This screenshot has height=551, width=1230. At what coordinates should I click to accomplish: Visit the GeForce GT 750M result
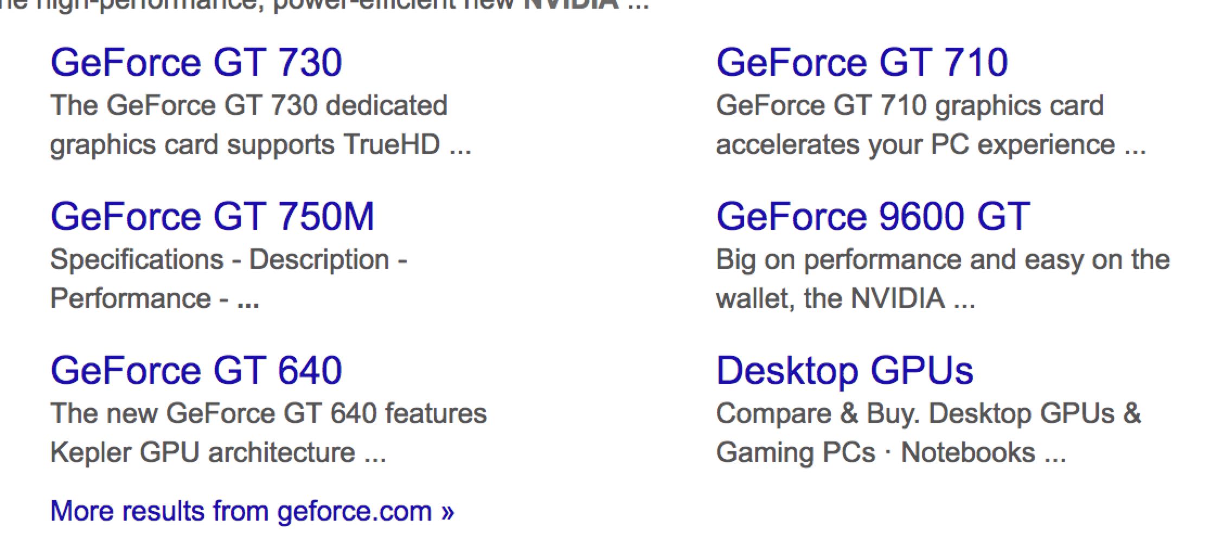coord(212,216)
